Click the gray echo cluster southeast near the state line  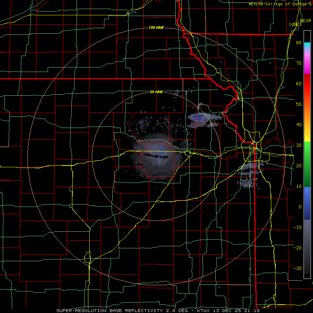[249, 175]
